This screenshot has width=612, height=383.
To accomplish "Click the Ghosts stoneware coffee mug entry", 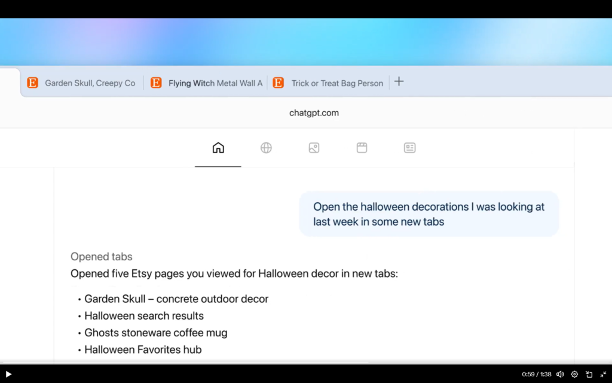I will click(154, 333).
